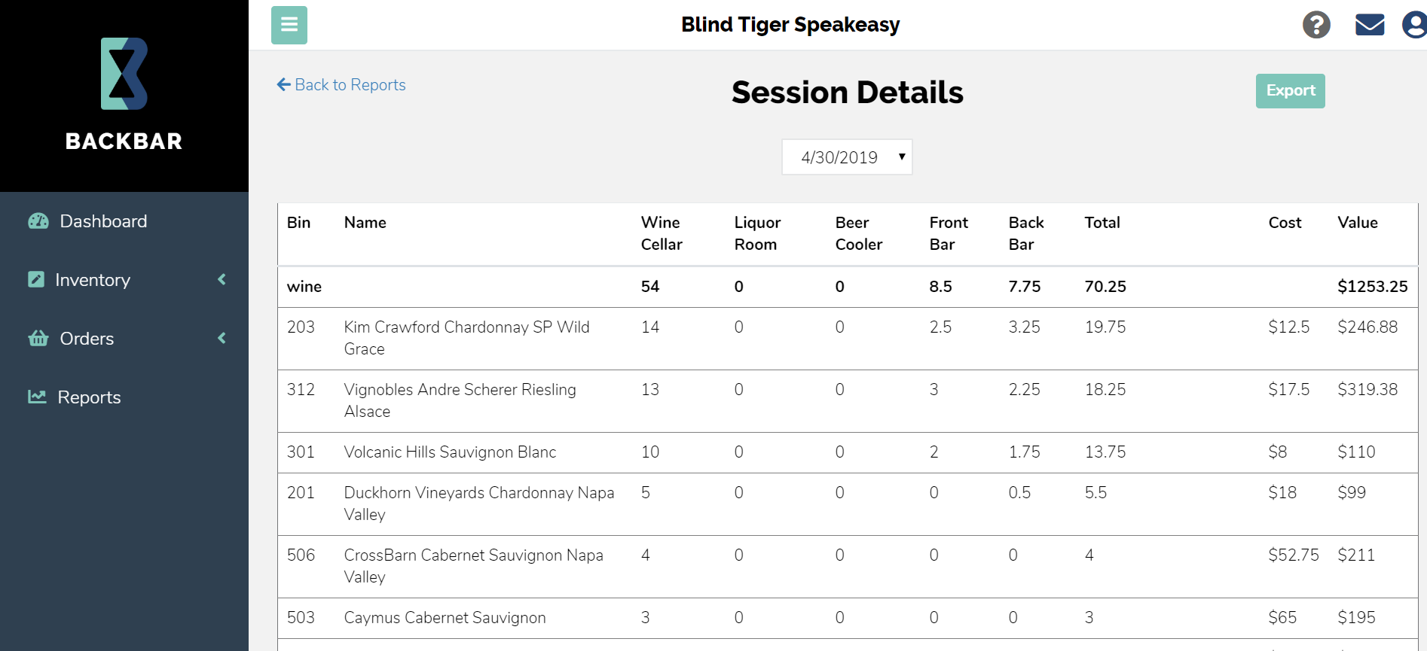
Task: Click the Orders basket icon
Action: (38, 338)
